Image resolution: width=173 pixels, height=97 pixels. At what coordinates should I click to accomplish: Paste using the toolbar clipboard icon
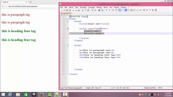click(x=88, y=10)
